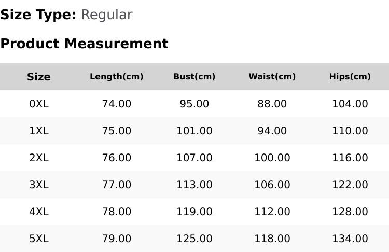Select the 119.00 bust cell for 4XL

pos(195,212)
